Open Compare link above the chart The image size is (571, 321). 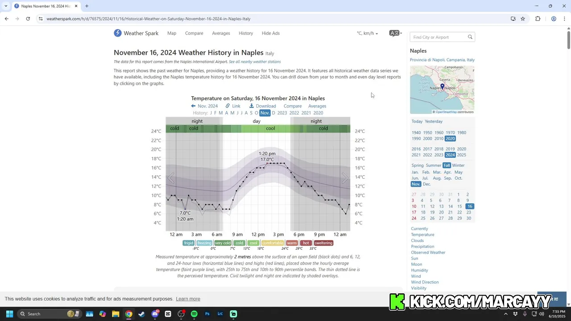coord(293,106)
